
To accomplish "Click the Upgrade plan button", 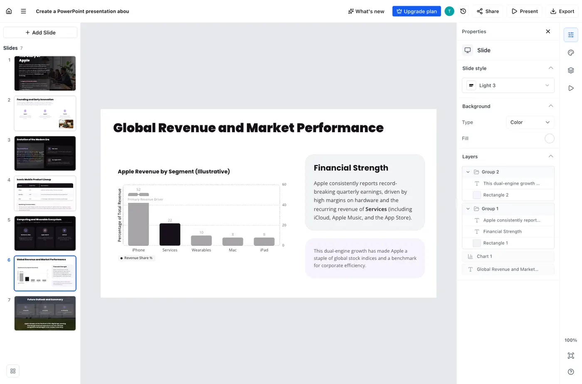I will [417, 11].
